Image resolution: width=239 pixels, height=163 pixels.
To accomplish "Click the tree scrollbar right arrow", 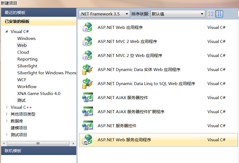I will click(73, 143).
